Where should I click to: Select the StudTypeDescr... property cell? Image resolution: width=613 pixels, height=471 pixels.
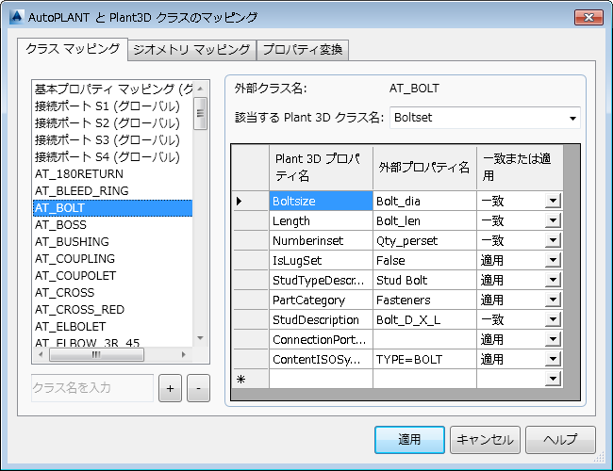pos(321,281)
